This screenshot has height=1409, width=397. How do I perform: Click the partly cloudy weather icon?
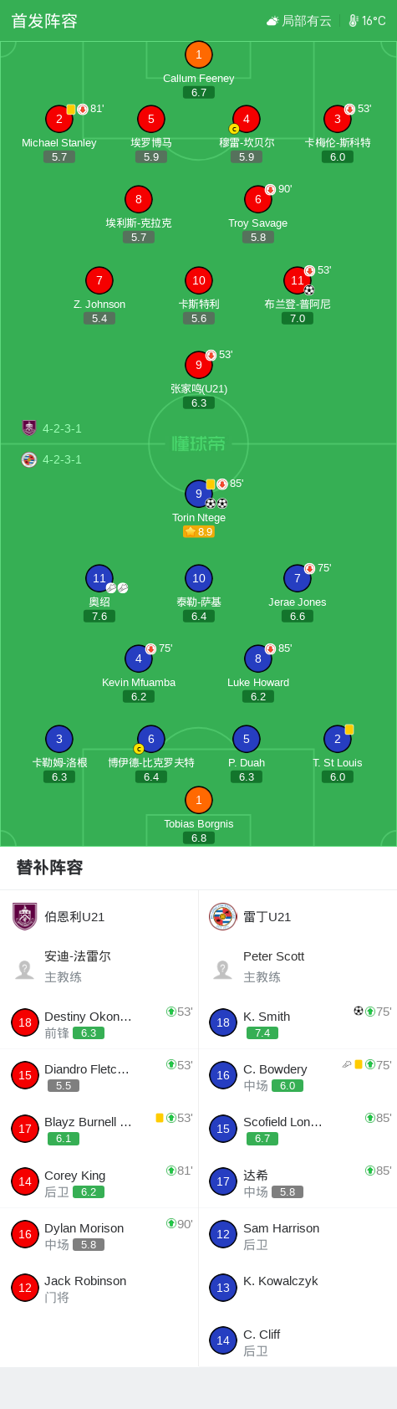(x=272, y=21)
